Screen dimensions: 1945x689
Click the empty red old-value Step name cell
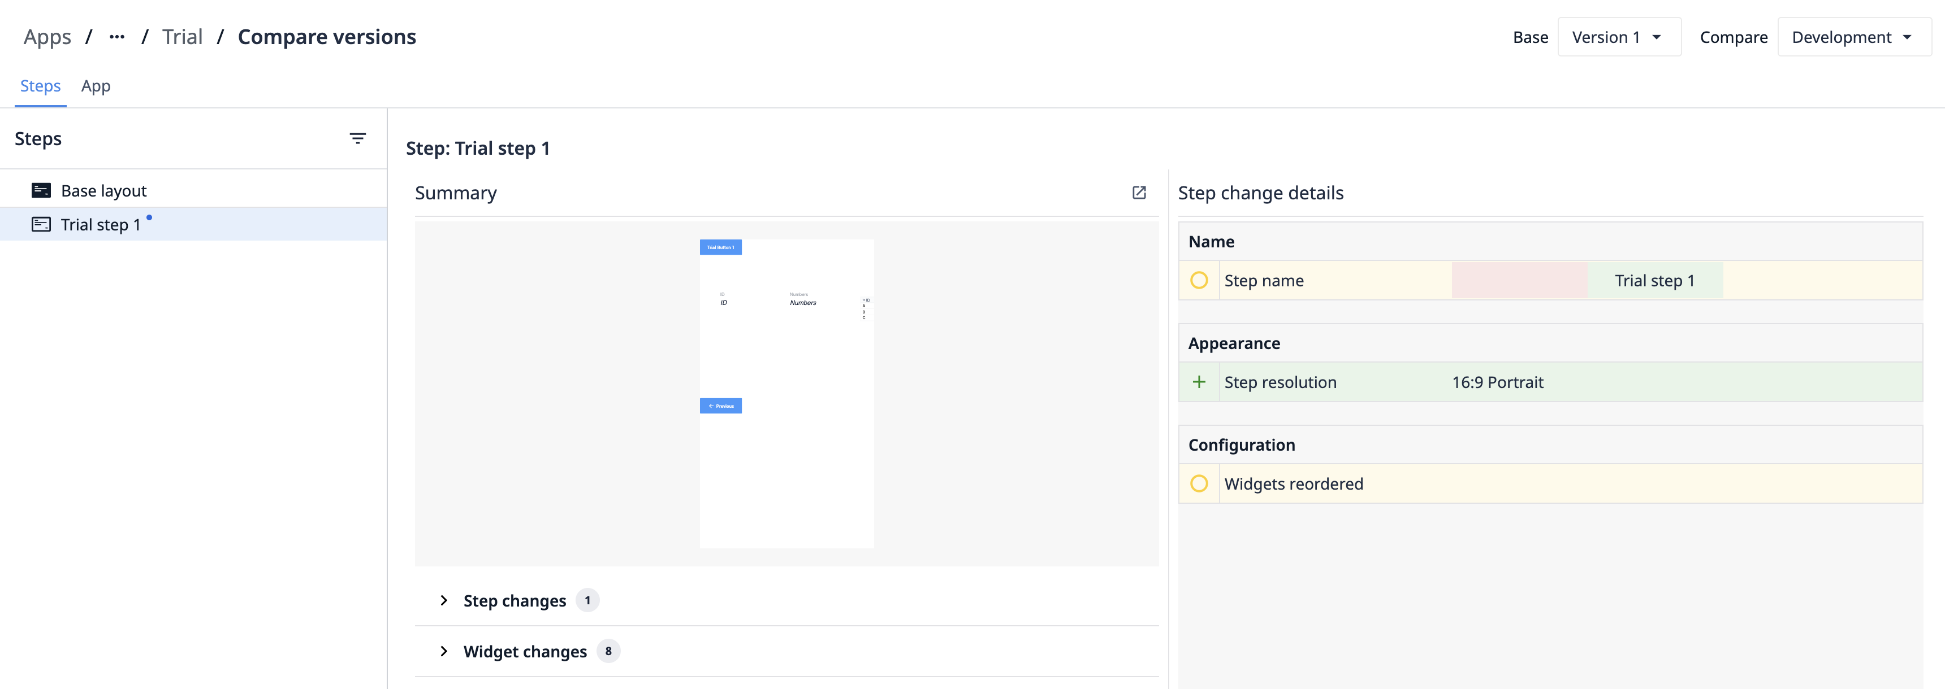(1519, 281)
